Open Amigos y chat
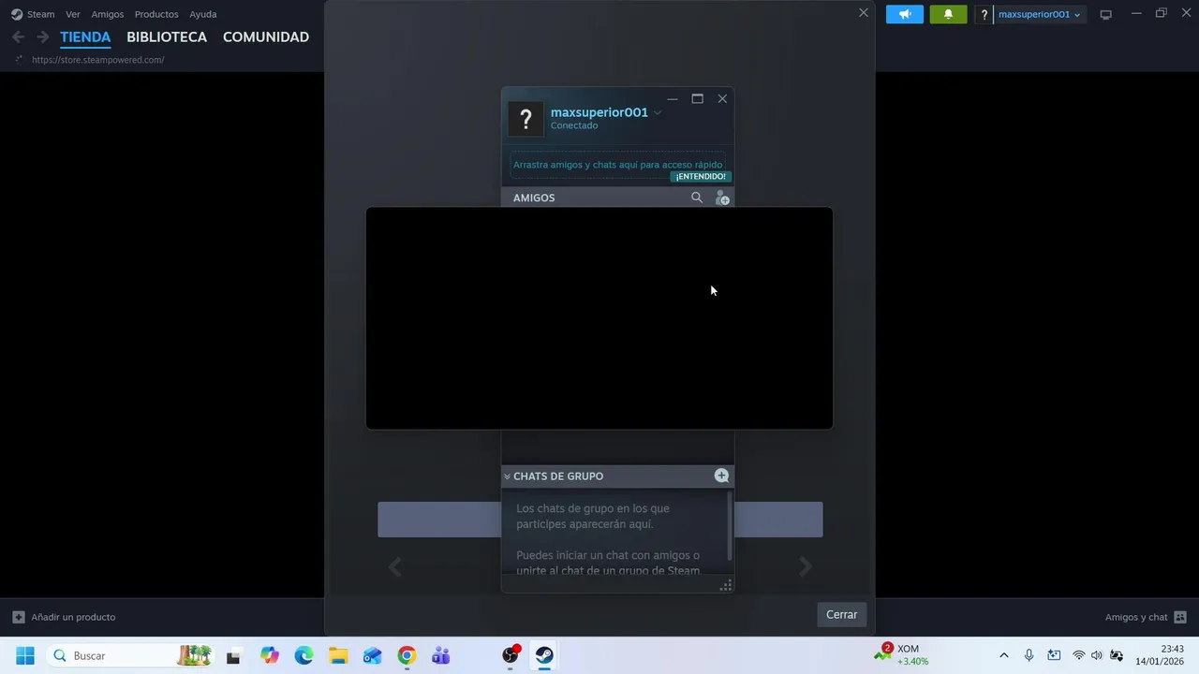This screenshot has width=1199, height=674. (1146, 617)
